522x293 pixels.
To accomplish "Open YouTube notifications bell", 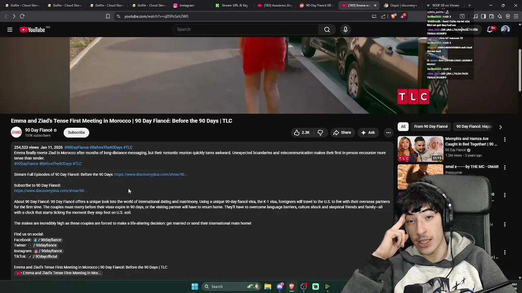I will pos(490,29).
